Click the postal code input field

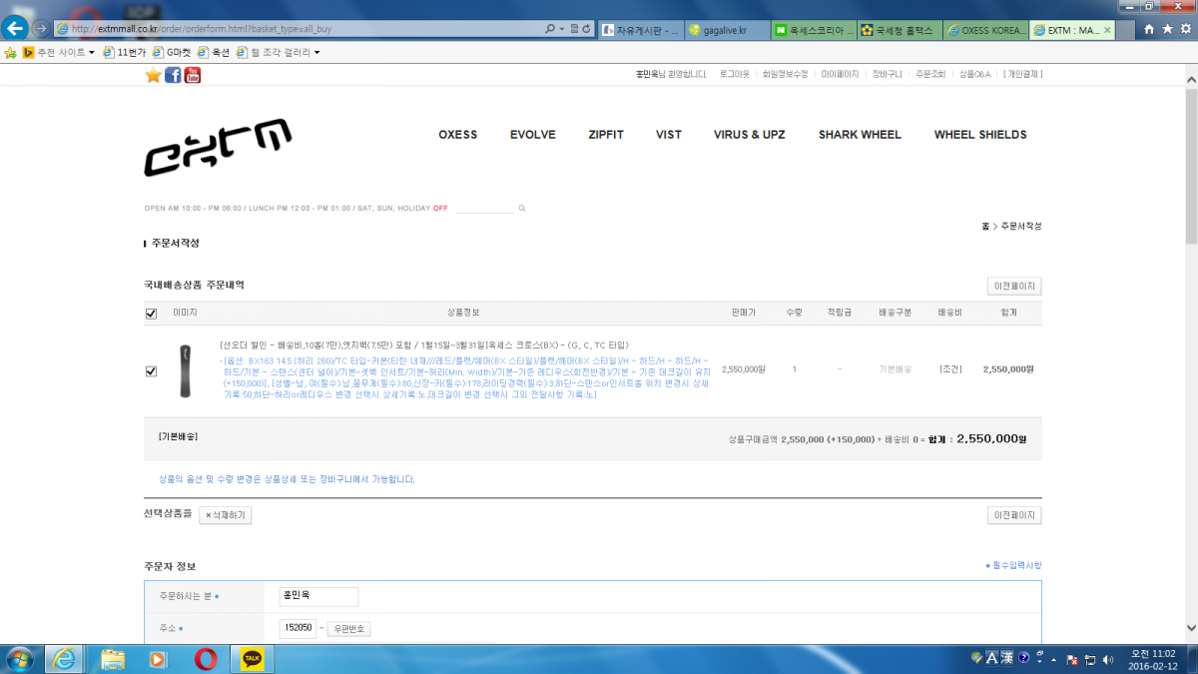pyautogui.click(x=298, y=628)
